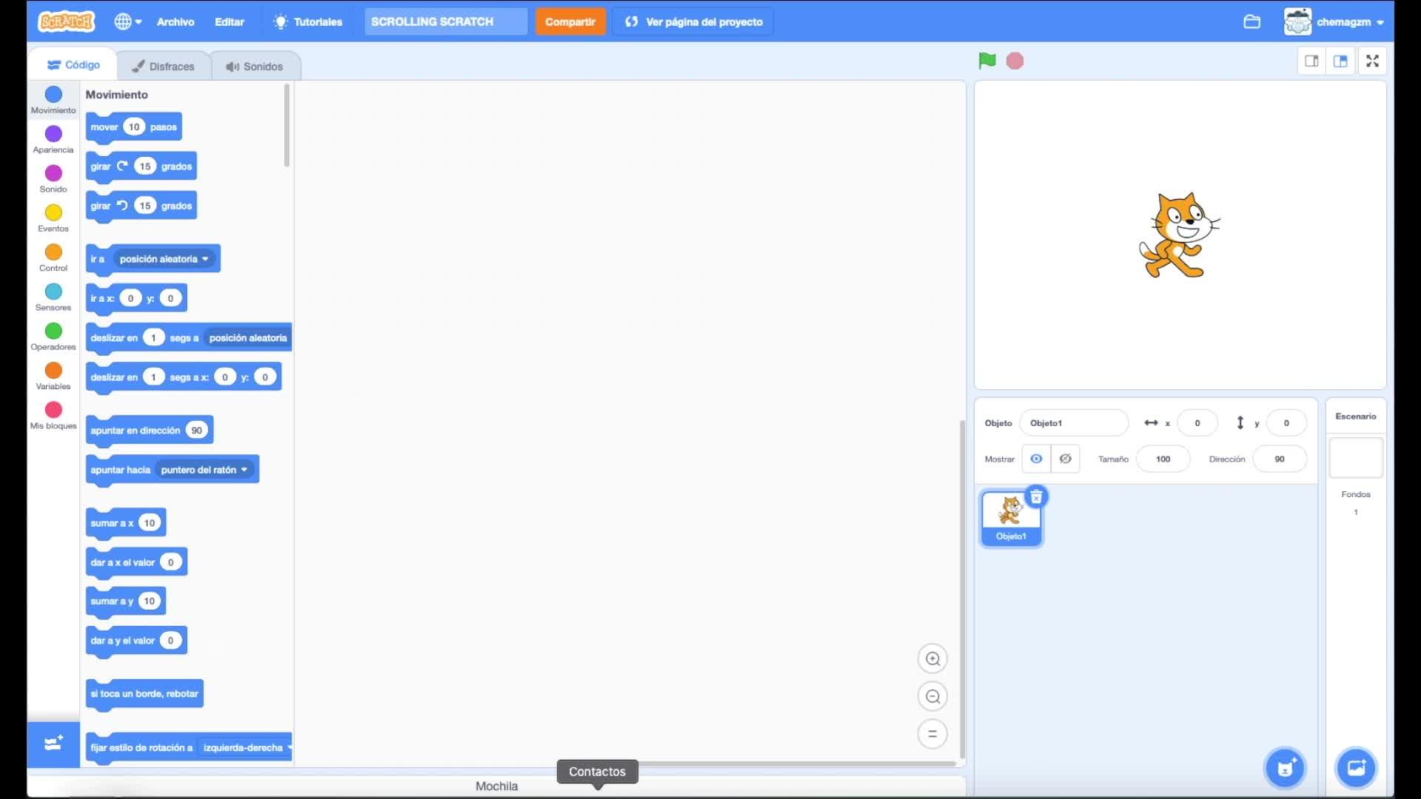Switch to small stage layout

1311,61
